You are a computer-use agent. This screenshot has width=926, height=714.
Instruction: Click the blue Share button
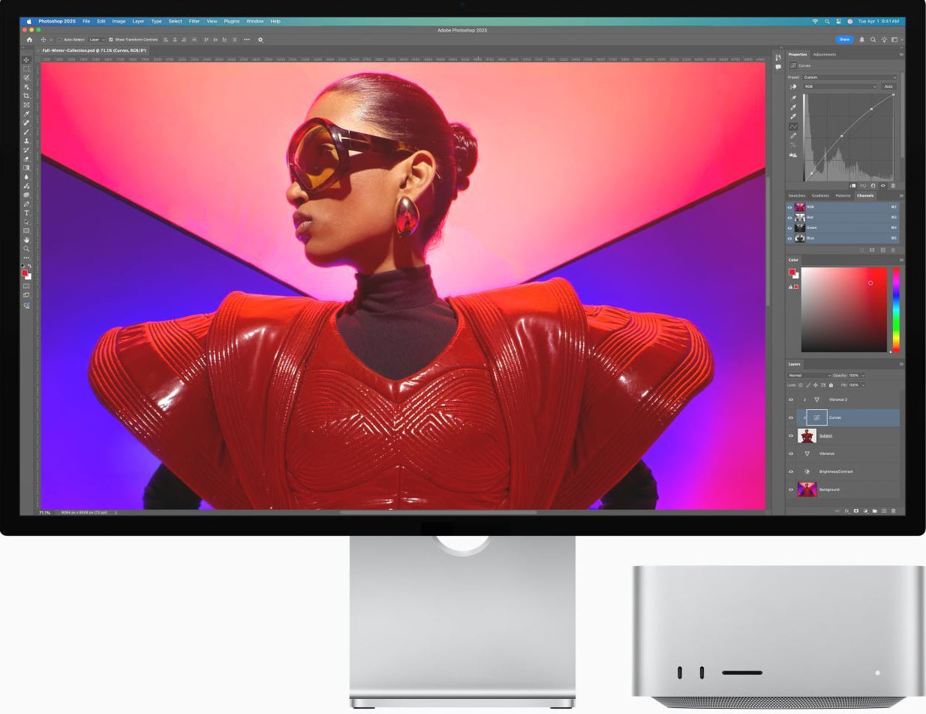[844, 39]
